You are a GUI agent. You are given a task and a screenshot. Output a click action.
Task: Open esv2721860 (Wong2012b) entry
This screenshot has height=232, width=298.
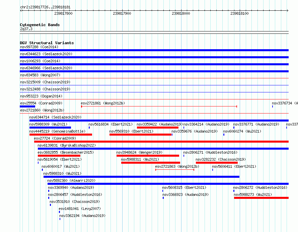42,110
